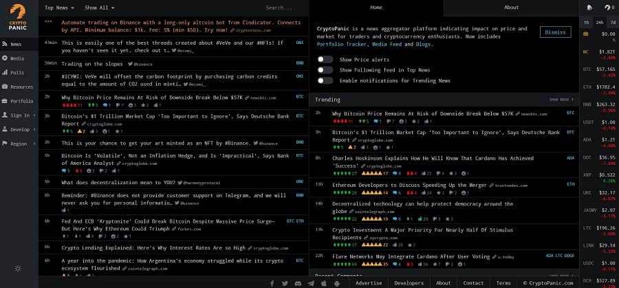Viewport: 619px width, 288px height.
Task: Switch to the Home tab
Action: [x=376, y=7]
